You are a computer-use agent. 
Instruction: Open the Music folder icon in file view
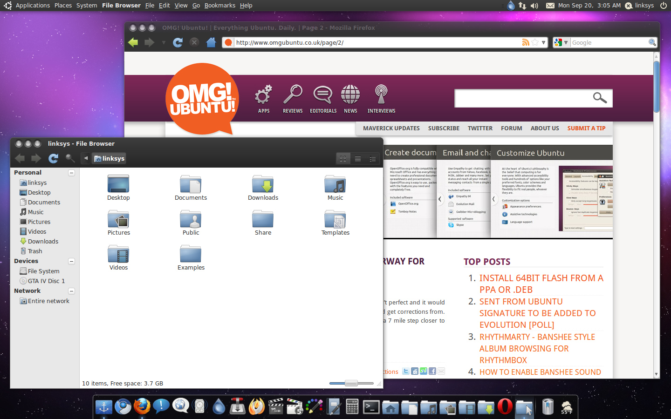(x=335, y=184)
